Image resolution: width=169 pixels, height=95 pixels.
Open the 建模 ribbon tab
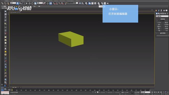pos(5,6)
